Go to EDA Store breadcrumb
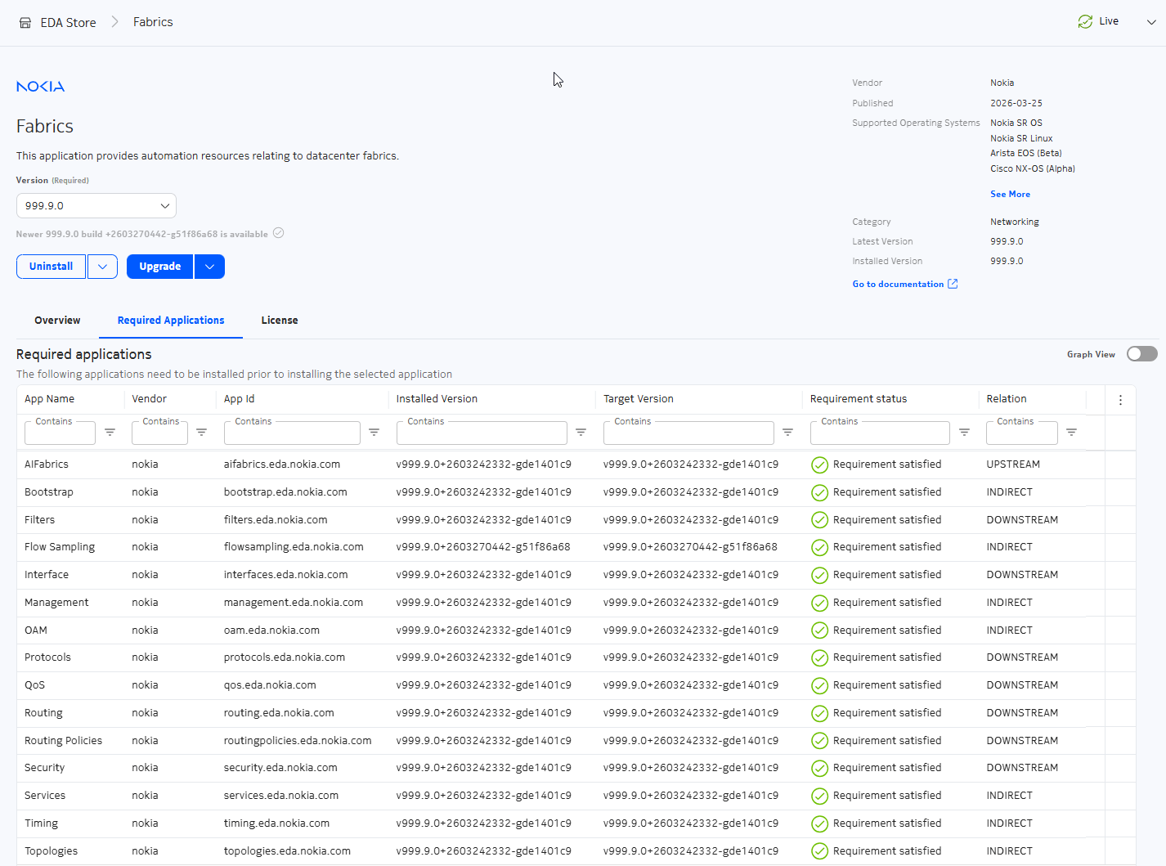The image size is (1166, 866). pyautogui.click(x=69, y=23)
